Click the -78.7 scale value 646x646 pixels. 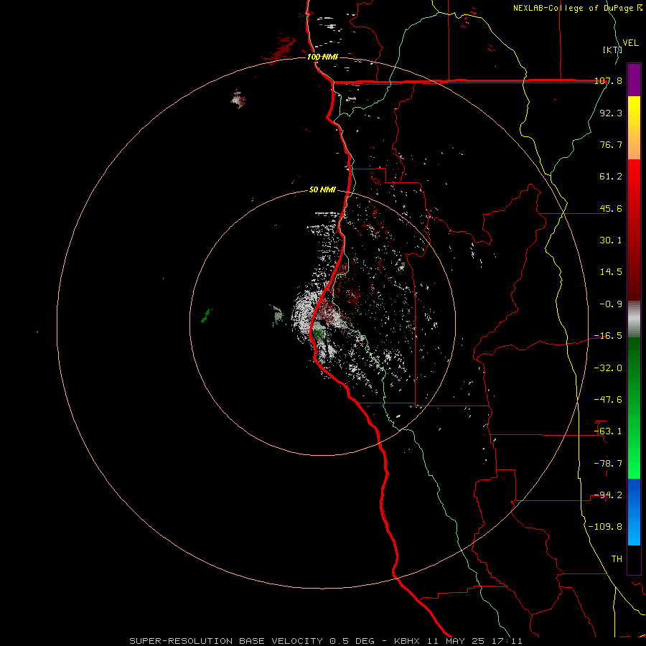608,464
